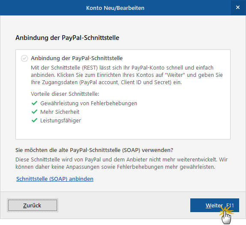Click the bold option title 'Anbindung der PayPal-Schnittstelle' in box

[77, 58]
